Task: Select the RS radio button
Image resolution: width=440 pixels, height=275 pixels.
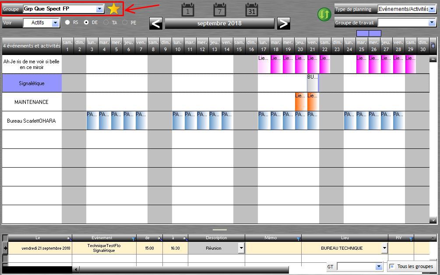Action: (67, 22)
